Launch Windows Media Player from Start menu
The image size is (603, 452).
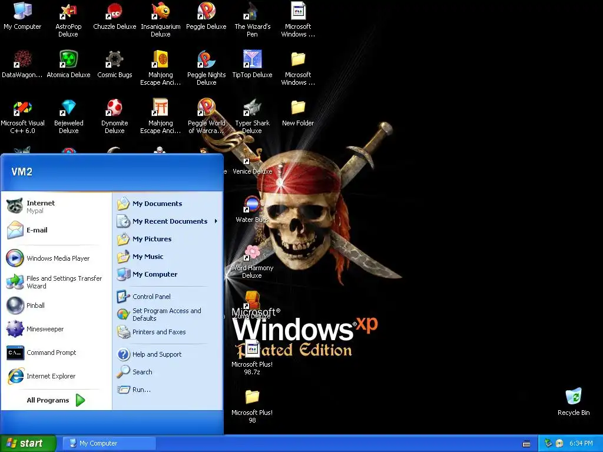coord(56,258)
